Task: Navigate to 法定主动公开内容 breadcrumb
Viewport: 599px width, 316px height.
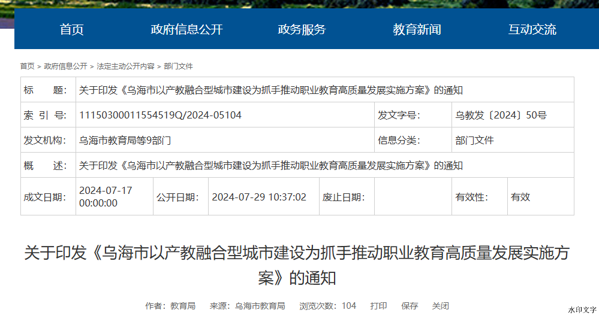Action: point(125,66)
